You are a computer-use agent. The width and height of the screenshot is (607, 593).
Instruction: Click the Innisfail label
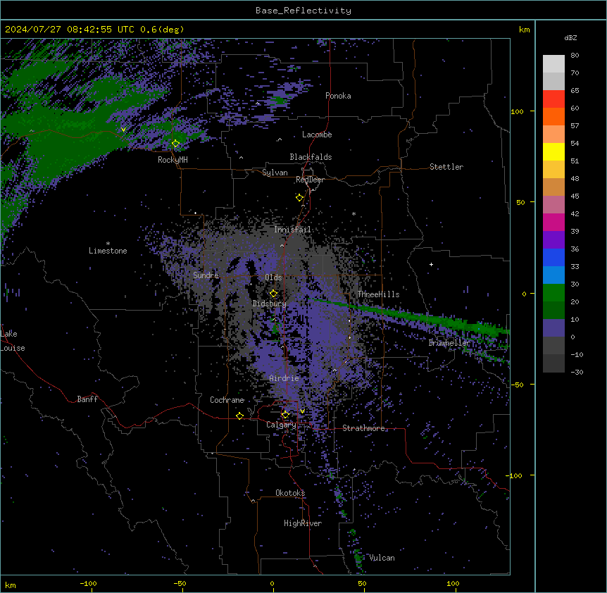[x=292, y=230]
